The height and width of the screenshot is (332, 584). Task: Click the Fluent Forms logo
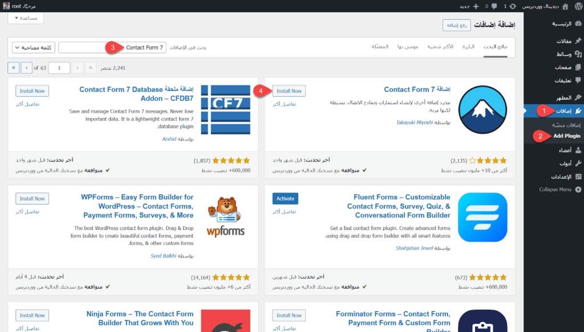[482, 217]
